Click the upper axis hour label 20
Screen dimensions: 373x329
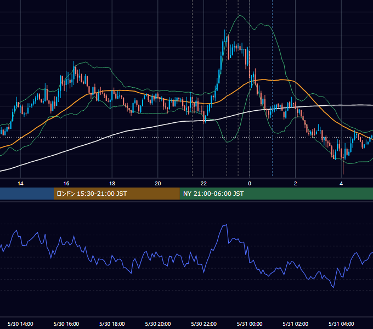click(x=158, y=184)
